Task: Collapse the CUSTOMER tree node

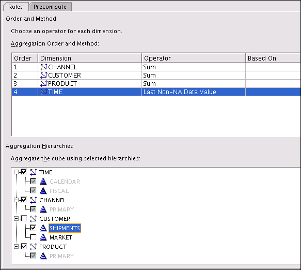Action: (17, 219)
